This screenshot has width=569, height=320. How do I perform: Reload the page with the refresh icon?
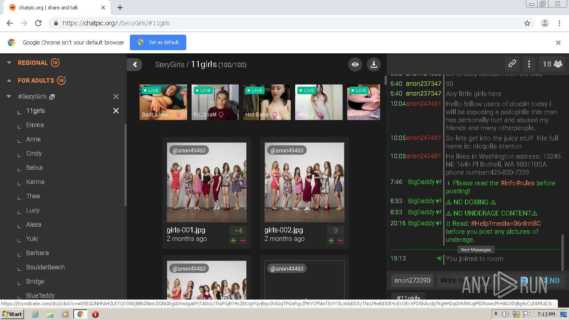tap(38, 23)
